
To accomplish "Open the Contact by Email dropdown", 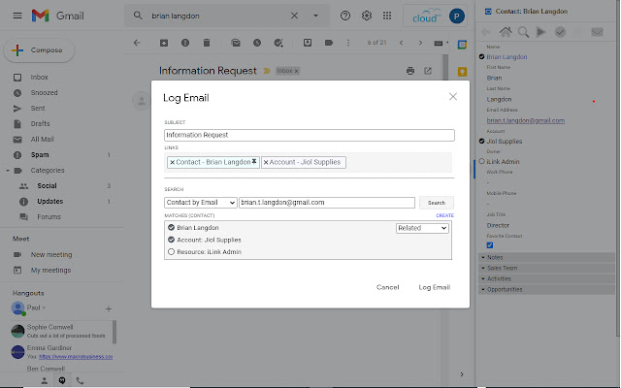I will (201, 203).
